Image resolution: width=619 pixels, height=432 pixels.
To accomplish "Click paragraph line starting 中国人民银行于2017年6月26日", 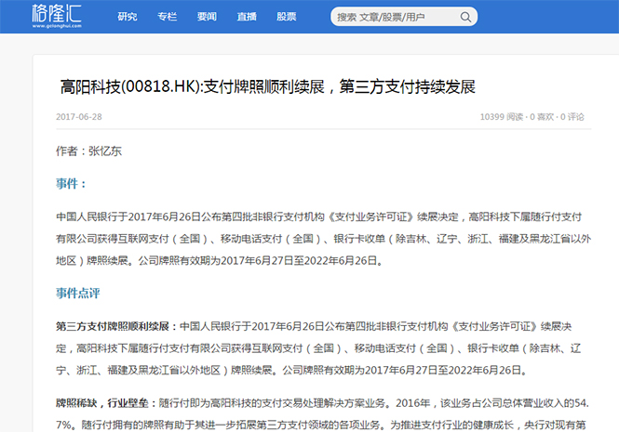I will tap(319, 216).
